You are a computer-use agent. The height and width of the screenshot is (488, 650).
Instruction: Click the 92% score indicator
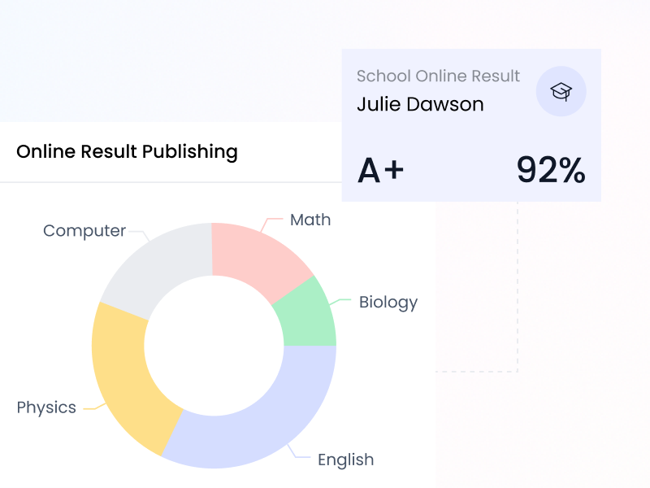[551, 170]
